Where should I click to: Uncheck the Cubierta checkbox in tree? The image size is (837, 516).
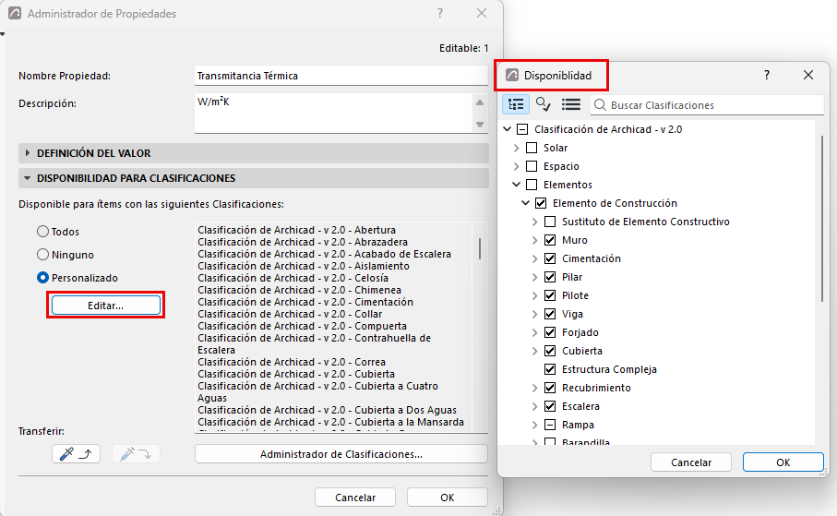[550, 351]
